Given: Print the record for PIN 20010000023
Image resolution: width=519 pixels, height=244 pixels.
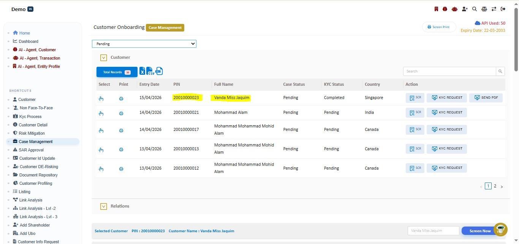Looking at the screenshot, I should [x=121, y=99].
